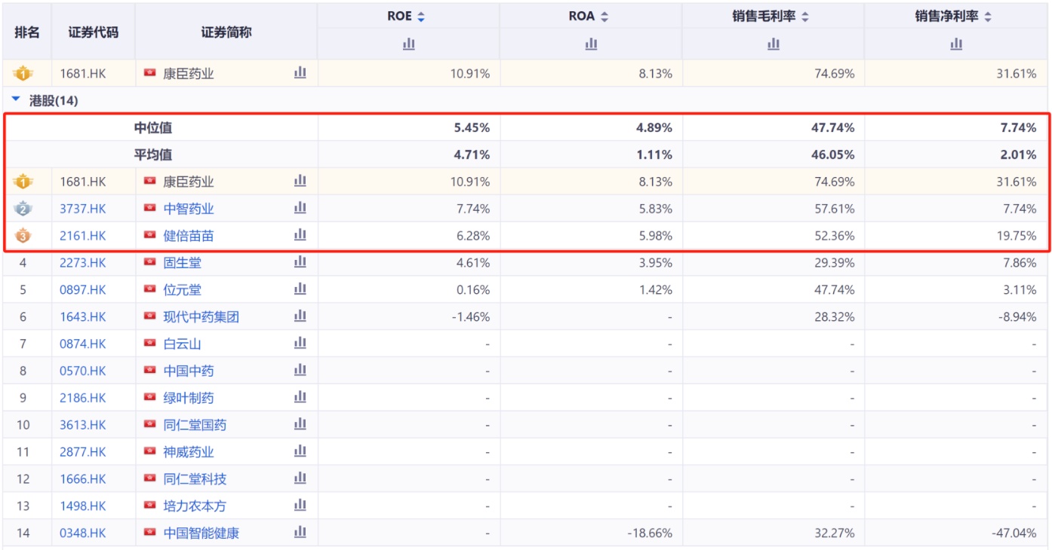Open chart icon for 现代中药集团 row
The width and height of the screenshot is (1052, 550).
point(300,316)
